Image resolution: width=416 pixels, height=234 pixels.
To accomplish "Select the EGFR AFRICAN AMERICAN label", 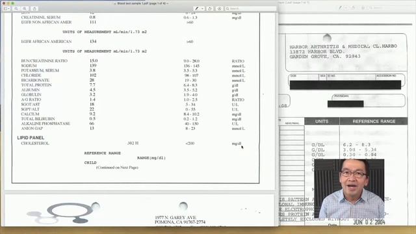I will point(46,42).
